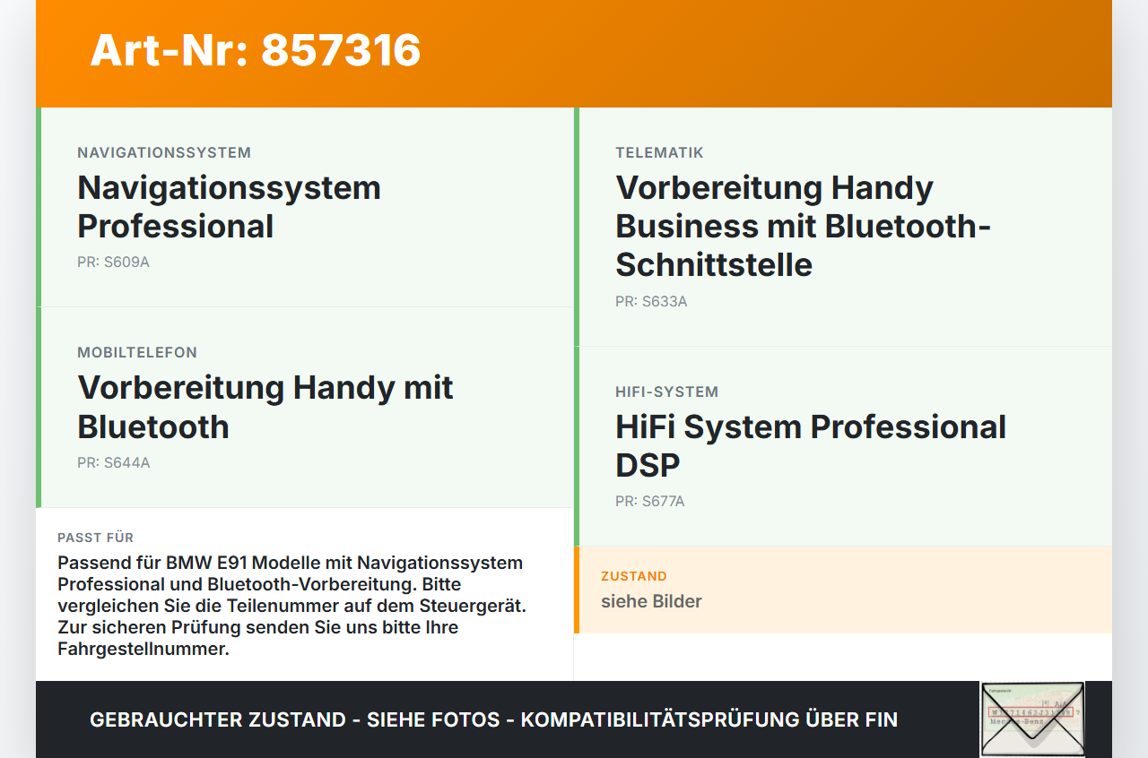1148x758 pixels.
Task: Select Vorbereitung Handy mit Bluetooth heading
Action: point(265,407)
